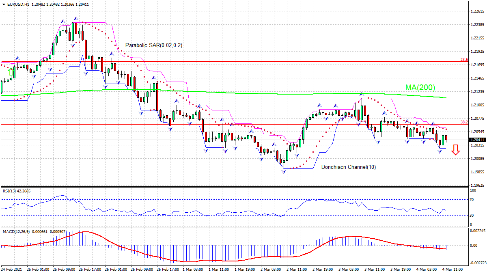Click the 1.20775 price axis value
487x274 pixels.
[x=477, y=119]
